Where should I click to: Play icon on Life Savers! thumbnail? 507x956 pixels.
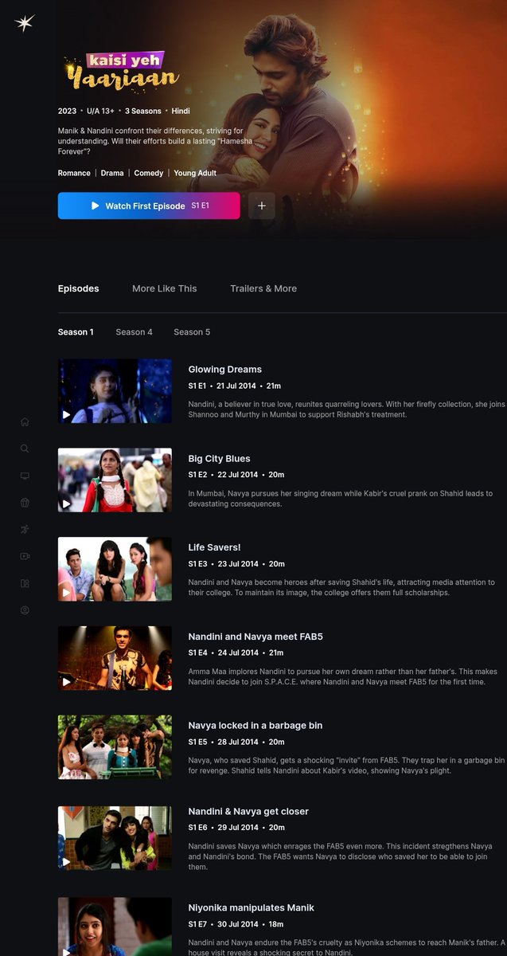(x=67, y=593)
